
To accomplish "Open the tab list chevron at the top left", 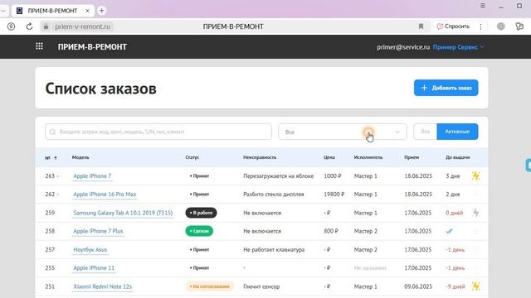I will [3, 11].
